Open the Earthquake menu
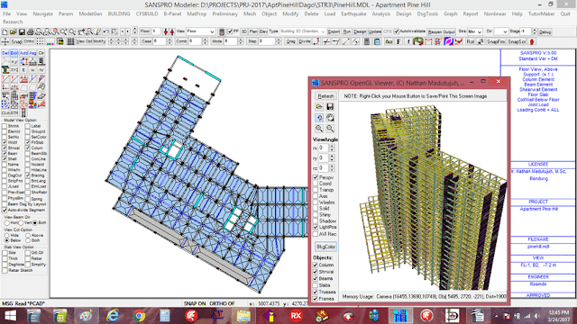The width and height of the screenshot is (577, 324). [353, 13]
